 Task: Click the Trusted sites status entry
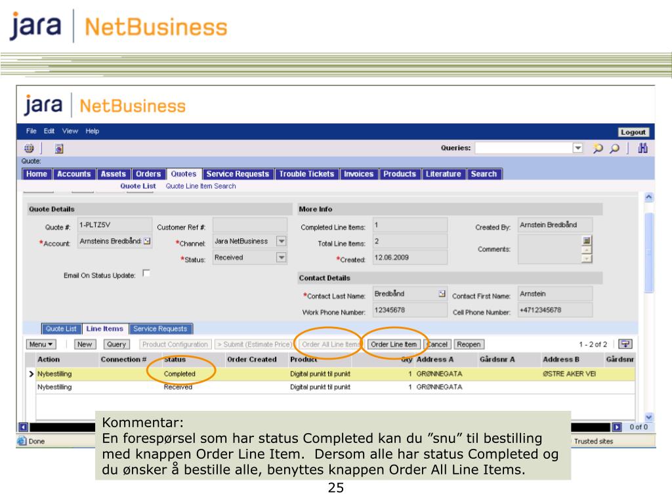(x=593, y=441)
